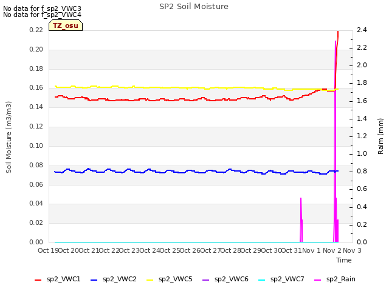Click the sp2_VWC5 legend label

(176, 279)
